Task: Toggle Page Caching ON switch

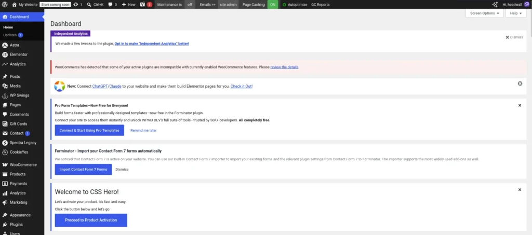Action: (272, 4)
